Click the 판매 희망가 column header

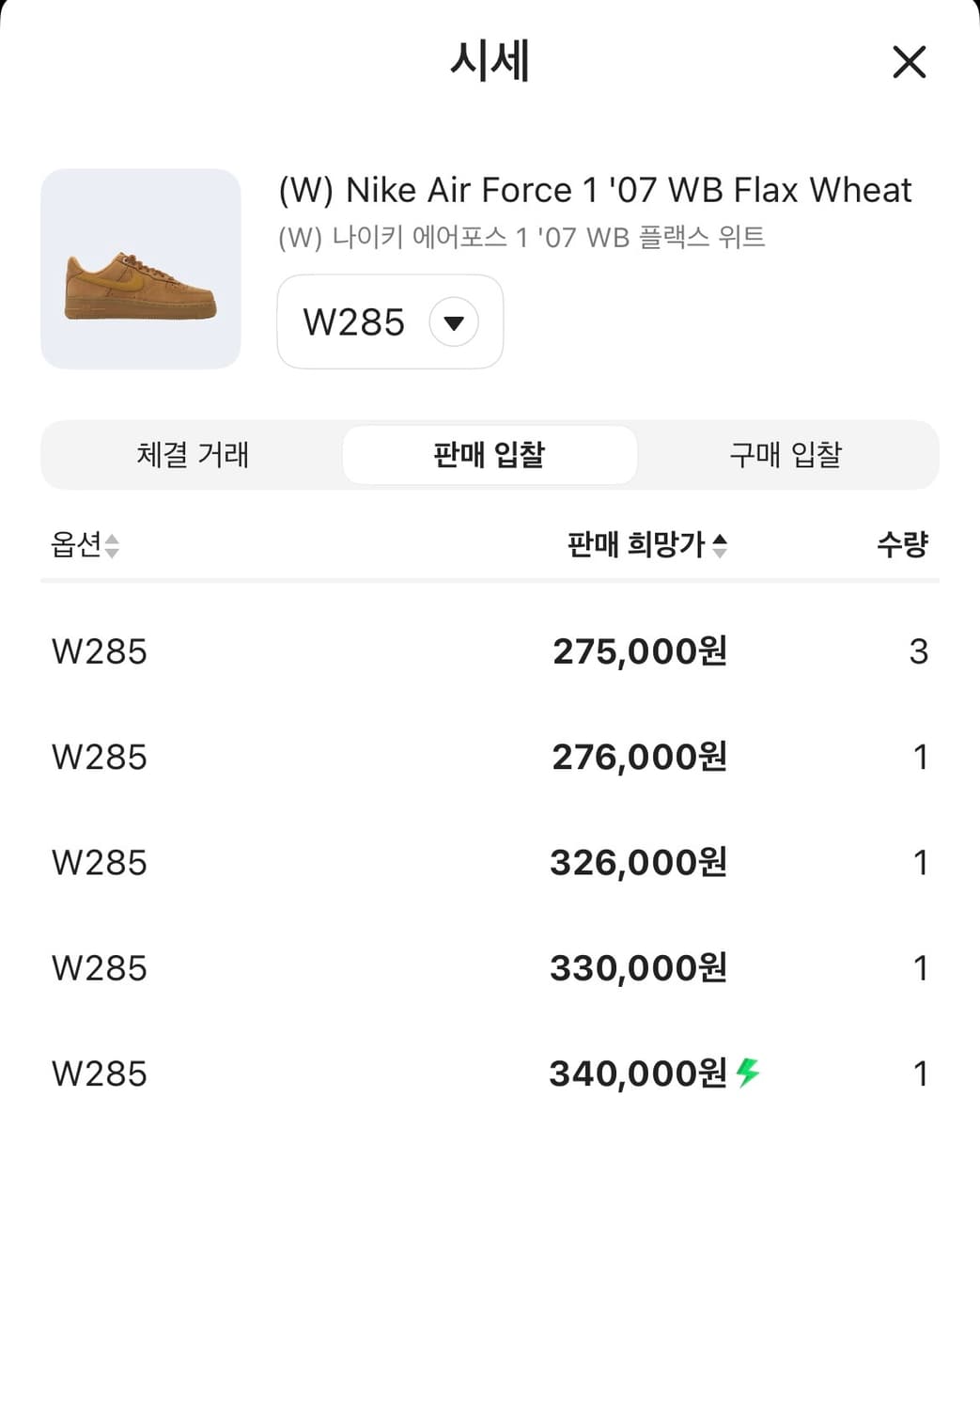[635, 544]
